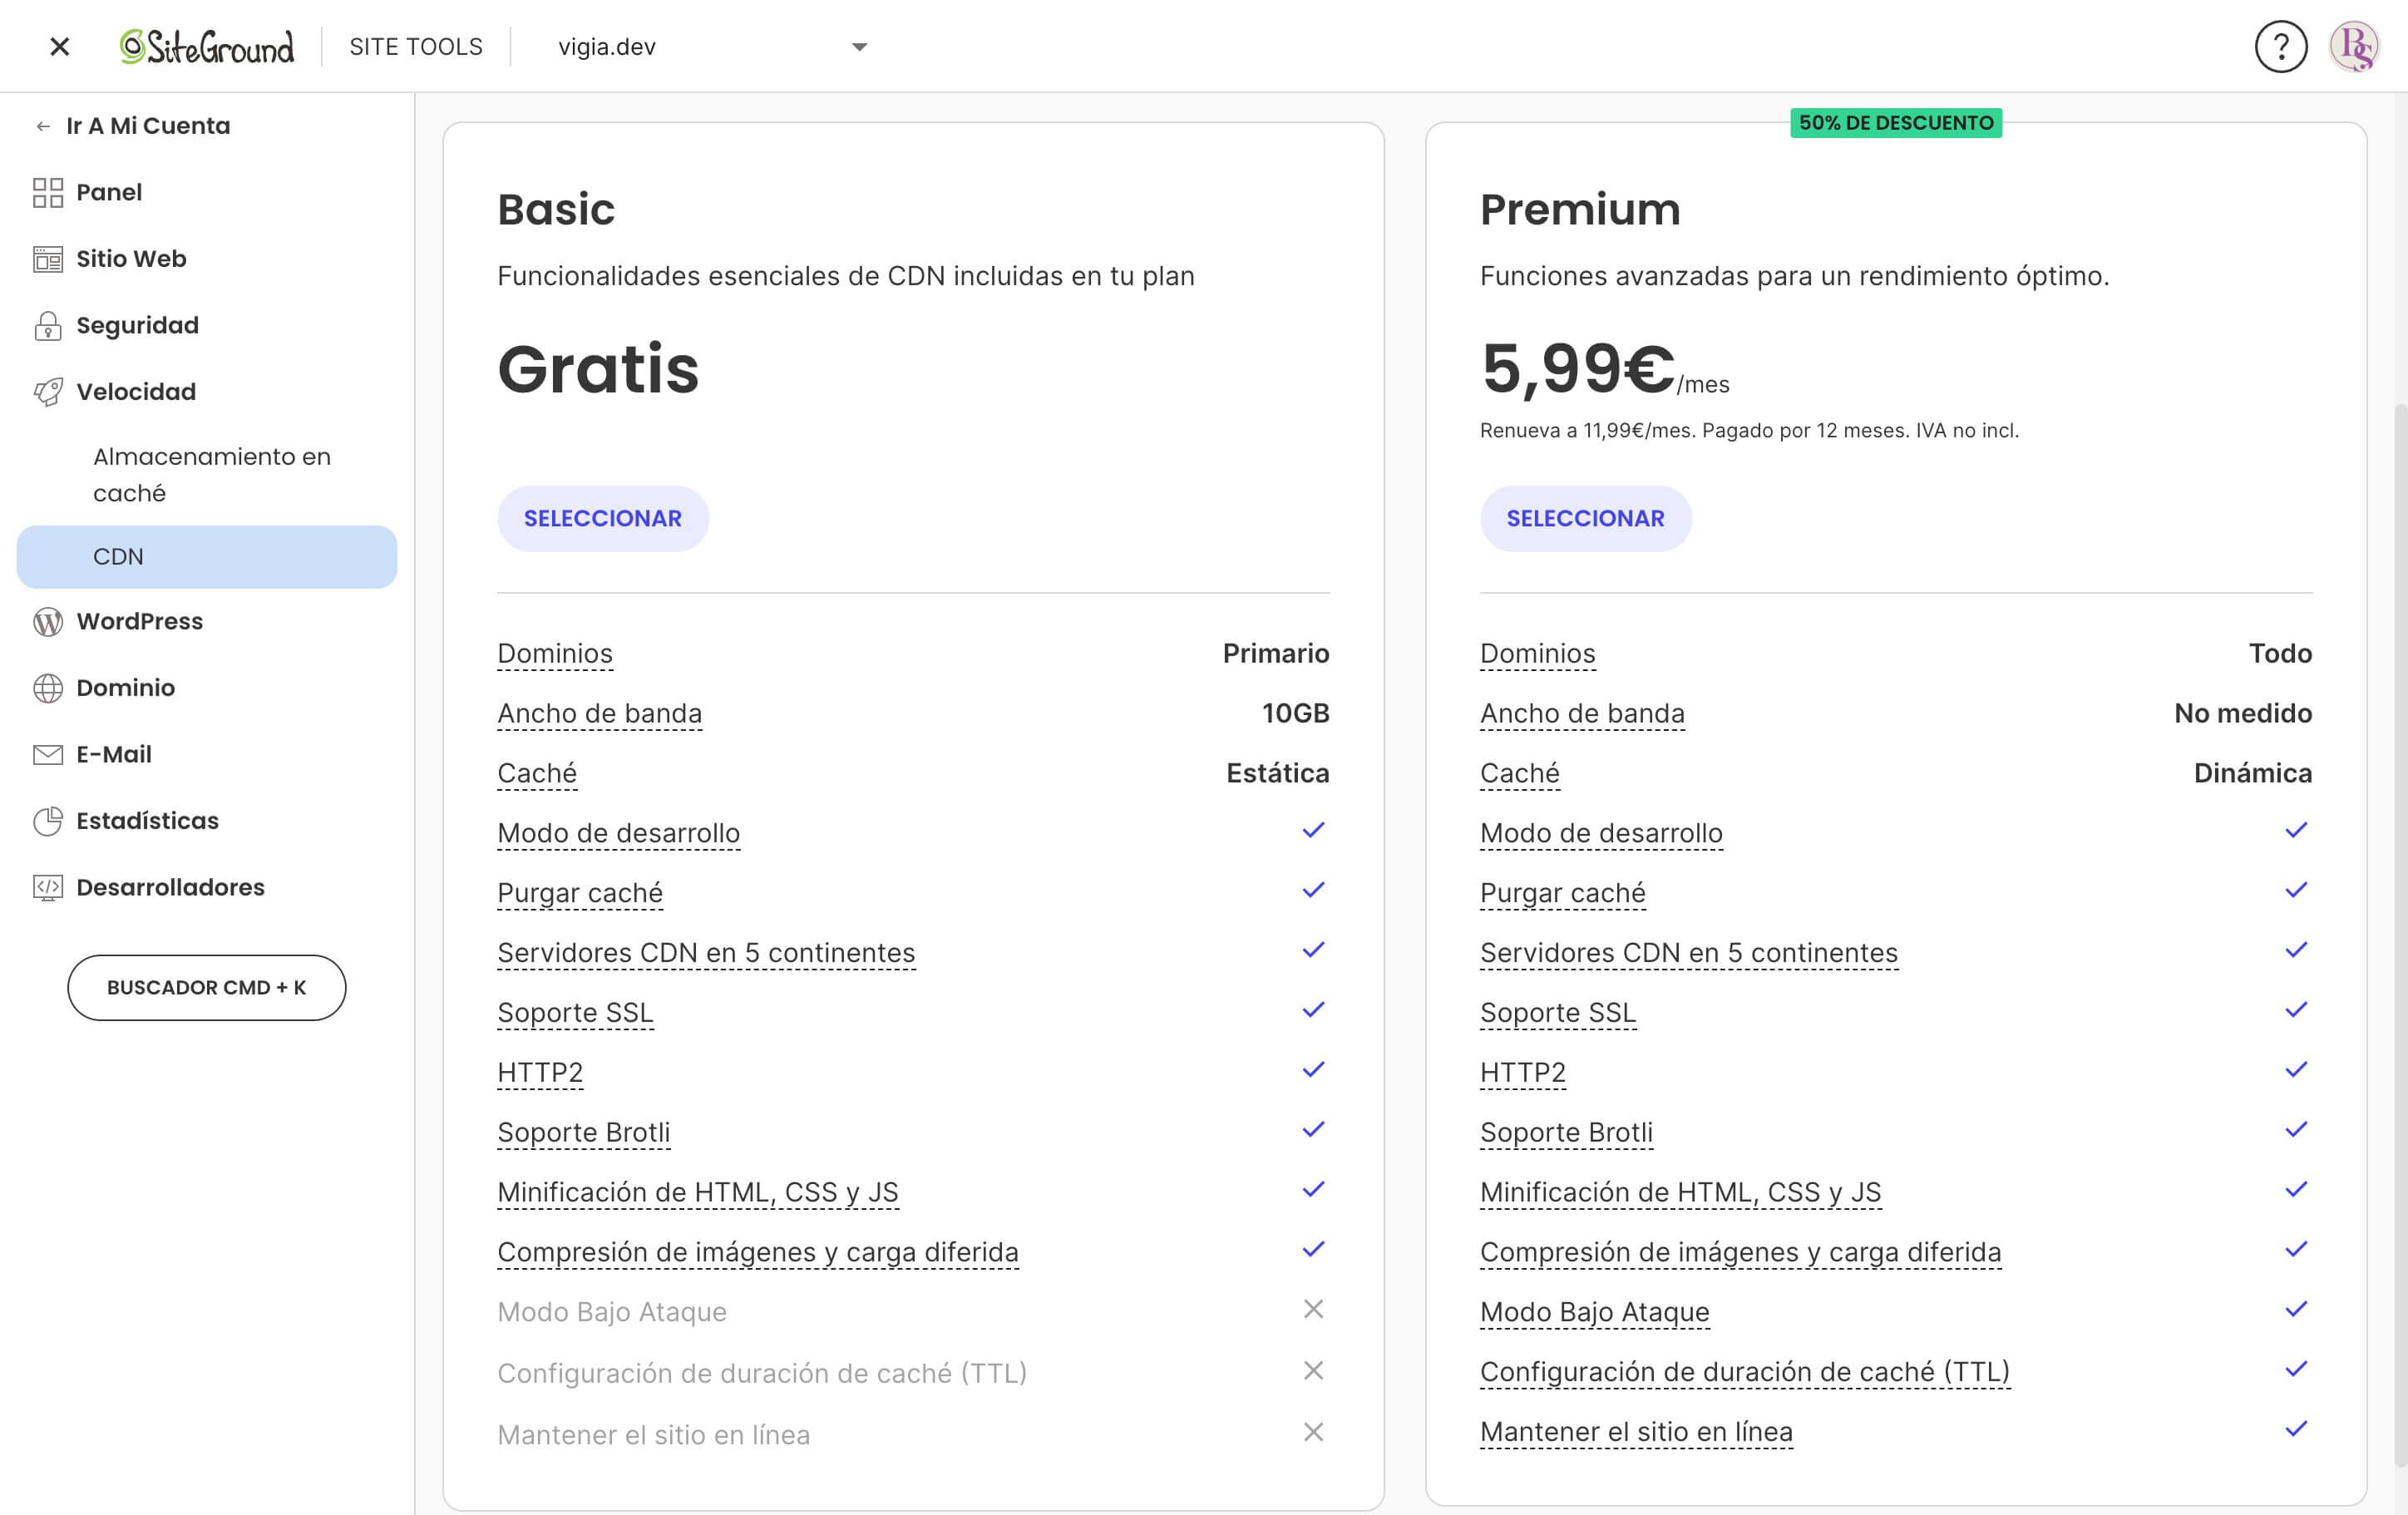Click the help question mark icon
The height and width of the screenshot is (1515, 2408).
[x=2281, y=46]
